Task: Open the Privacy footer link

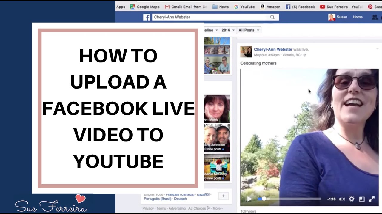Action: (x=148, y=208)
